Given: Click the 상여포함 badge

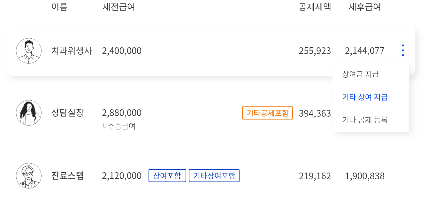Looking at the screenshot, I should [x=167, y=176].
